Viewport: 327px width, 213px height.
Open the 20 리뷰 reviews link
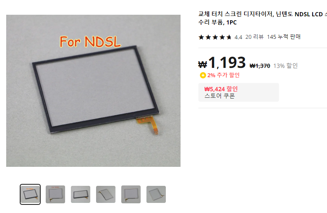click(255, 37)
